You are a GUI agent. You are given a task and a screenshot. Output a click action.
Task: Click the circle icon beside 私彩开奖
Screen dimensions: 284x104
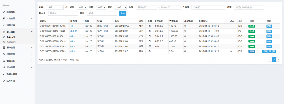[4, 81]
